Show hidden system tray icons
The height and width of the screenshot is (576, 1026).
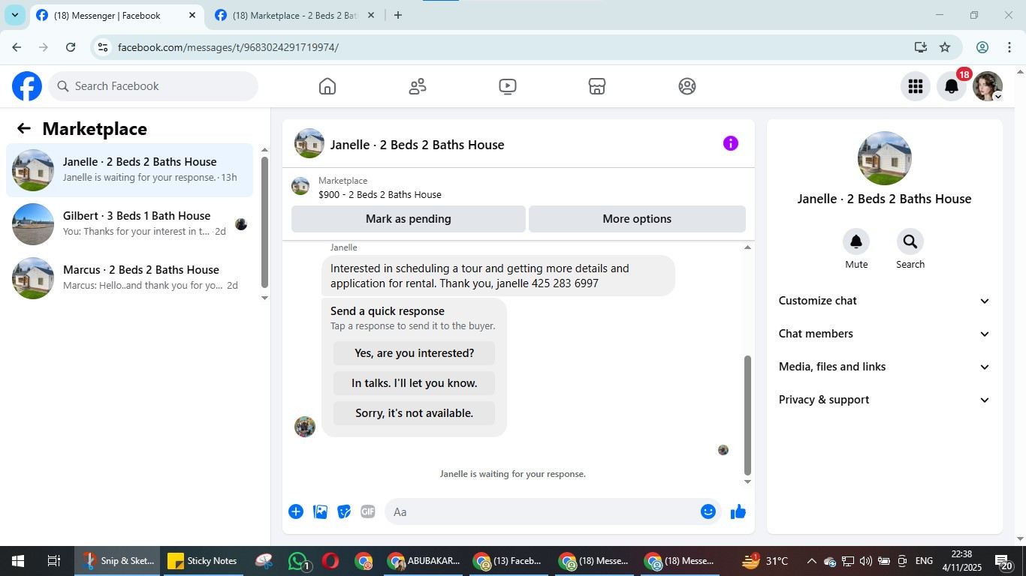coord(811,561)
